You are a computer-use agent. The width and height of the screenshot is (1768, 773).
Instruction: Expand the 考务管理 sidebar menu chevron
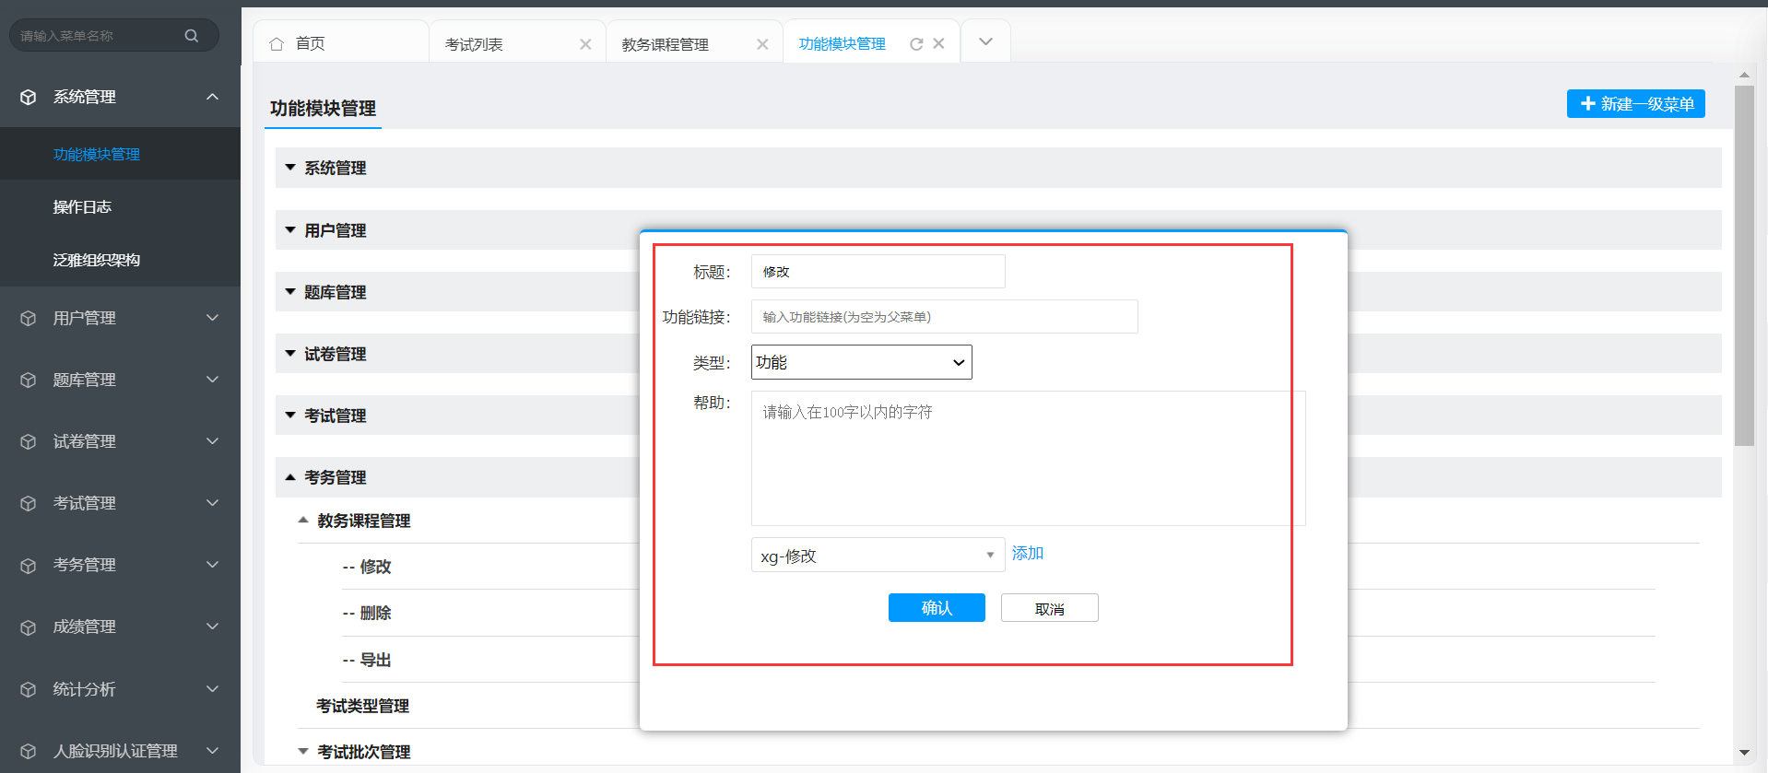(x=213, y=565)
